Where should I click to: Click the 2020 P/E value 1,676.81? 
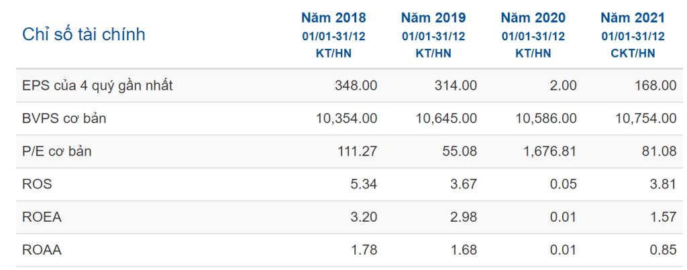(x=548, y=151)
